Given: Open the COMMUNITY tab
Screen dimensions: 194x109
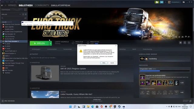Looking at the screenshot, I should (x=42, y=5).
